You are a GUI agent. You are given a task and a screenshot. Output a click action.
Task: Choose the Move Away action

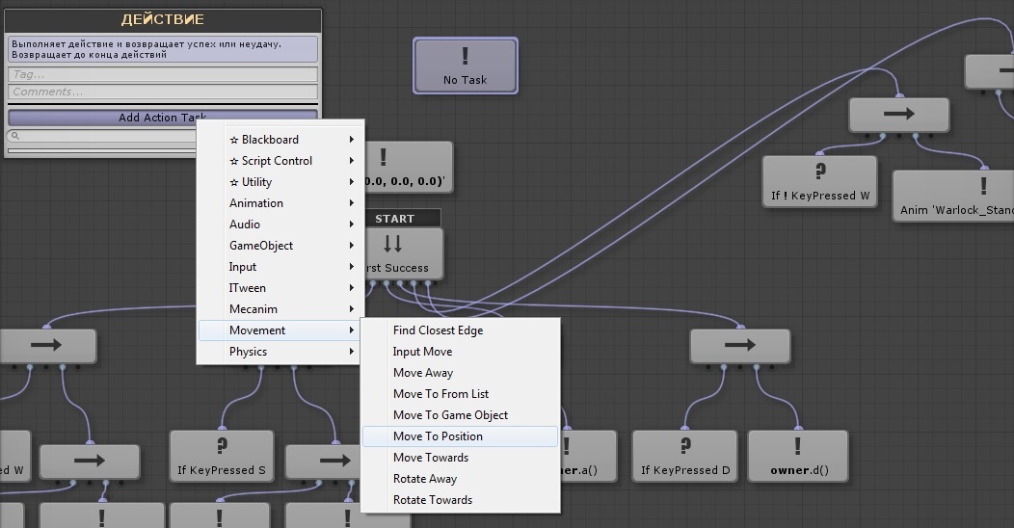pos(460,373)
